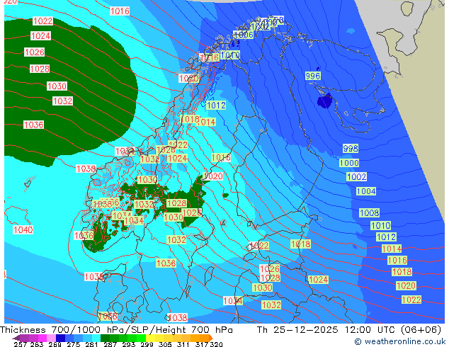The height and width of the screenshot is (347, 449).
Task: Pick the first yellow legend swatch above 299
Action: (x=150, y=338)
